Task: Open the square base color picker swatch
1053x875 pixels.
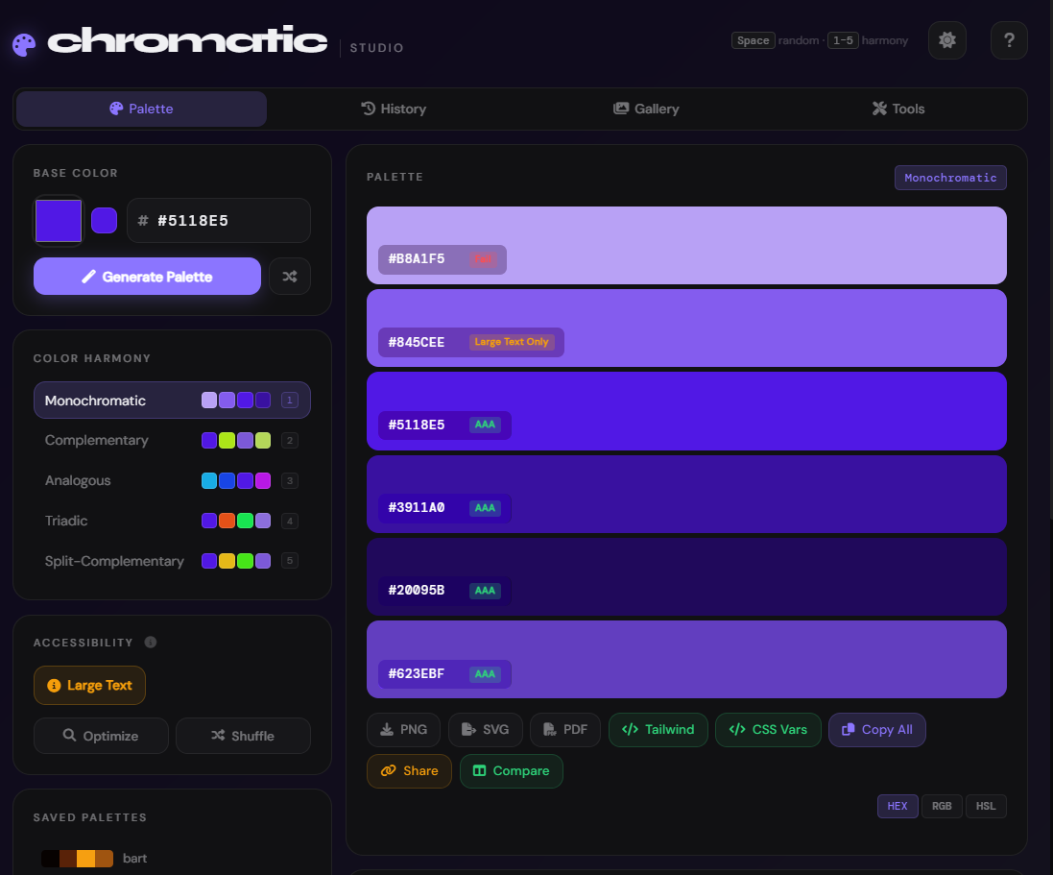Action: pos(59,220)
